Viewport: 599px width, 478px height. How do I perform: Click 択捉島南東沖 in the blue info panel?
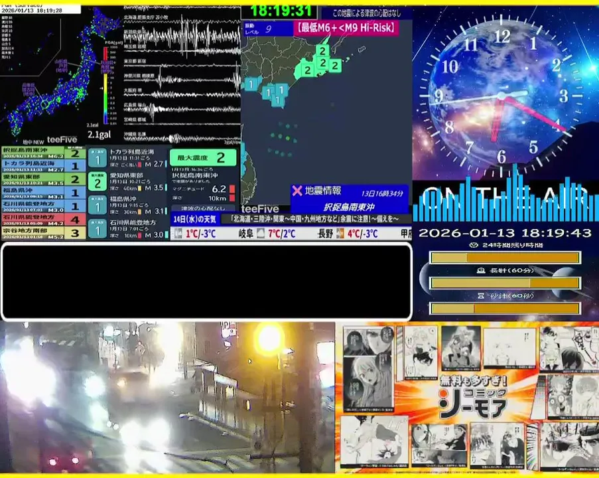(x=349, y=207)
